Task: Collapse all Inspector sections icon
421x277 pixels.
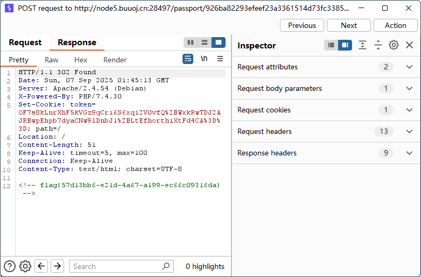Action: click(378, 45)
